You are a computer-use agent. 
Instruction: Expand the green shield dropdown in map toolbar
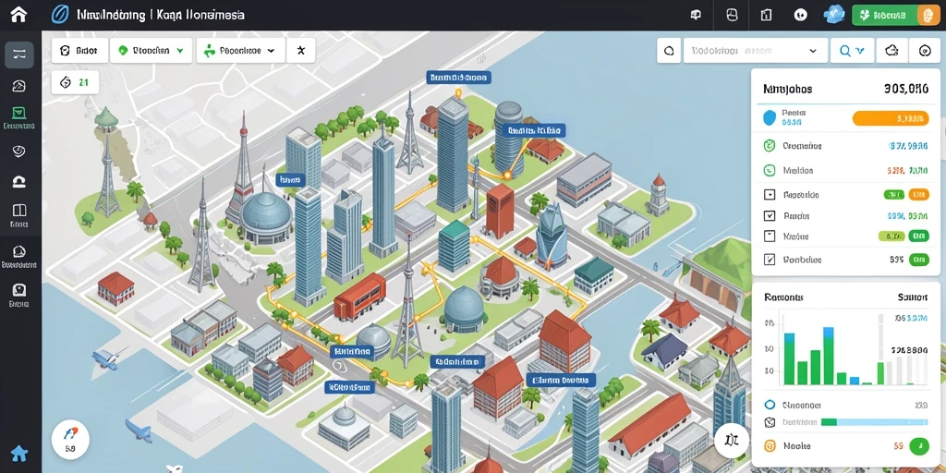coord(152,51)
